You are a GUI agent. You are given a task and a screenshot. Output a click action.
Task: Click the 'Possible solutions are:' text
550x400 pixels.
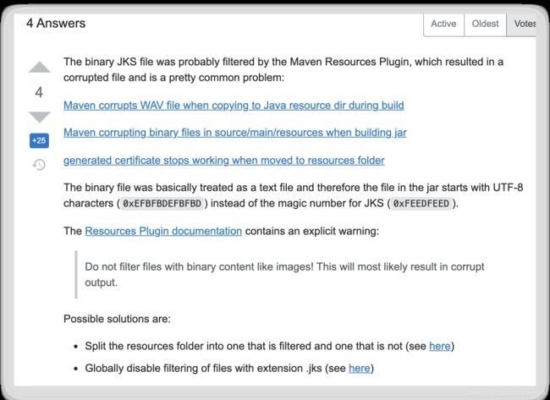(117, 319)
